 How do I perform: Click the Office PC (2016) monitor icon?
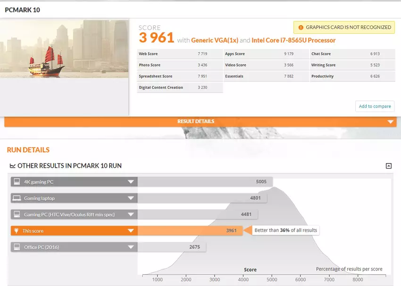pos(17,247)
